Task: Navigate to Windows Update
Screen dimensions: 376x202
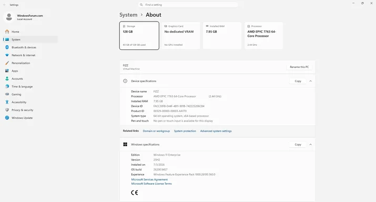Action: tap(30, 118)
